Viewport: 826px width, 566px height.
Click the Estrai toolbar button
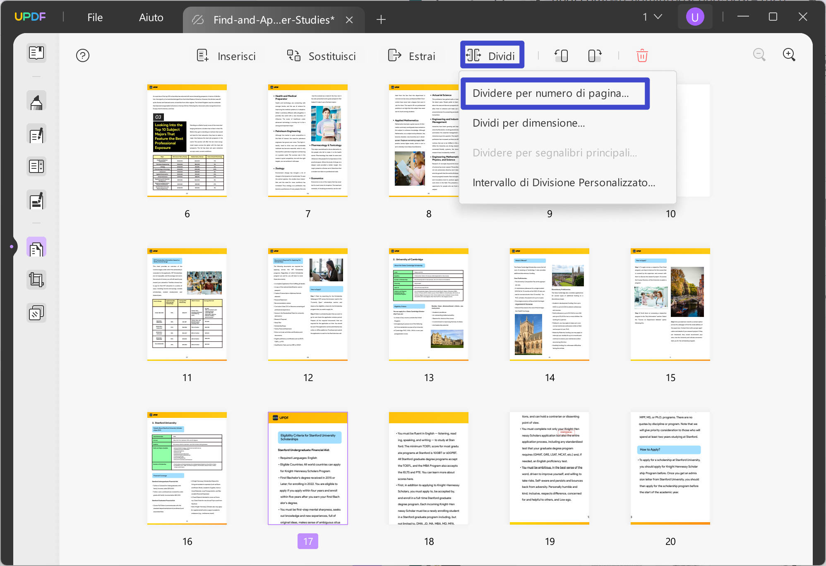[412, 56]
